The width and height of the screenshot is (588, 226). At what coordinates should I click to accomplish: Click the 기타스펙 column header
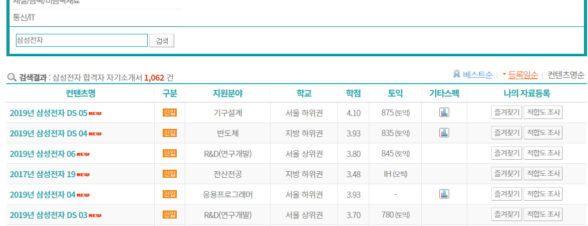[x=444, y=94]
